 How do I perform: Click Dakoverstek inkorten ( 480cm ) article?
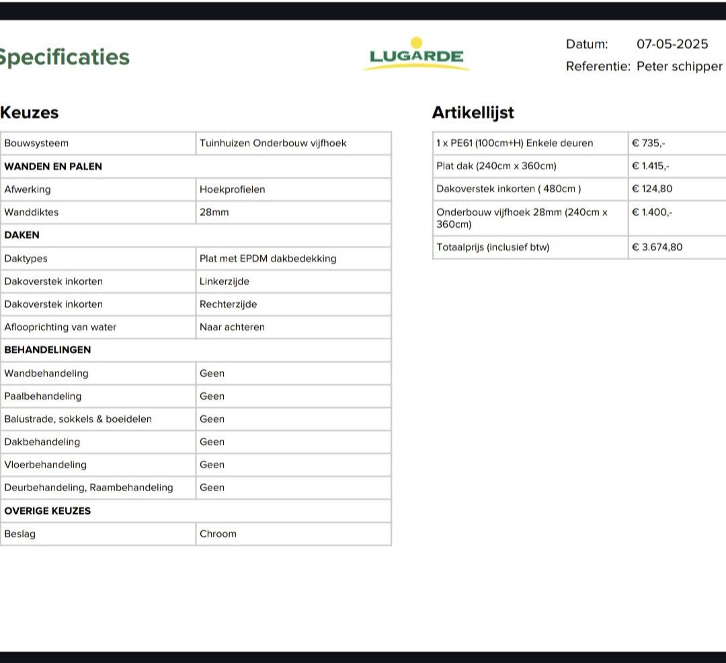tap(508, 189)
